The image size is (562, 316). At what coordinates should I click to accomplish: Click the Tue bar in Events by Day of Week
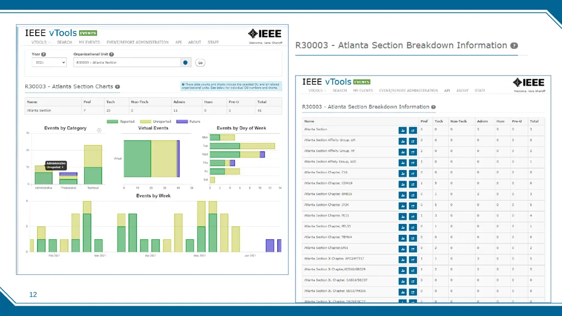click(x=242, y=146)
